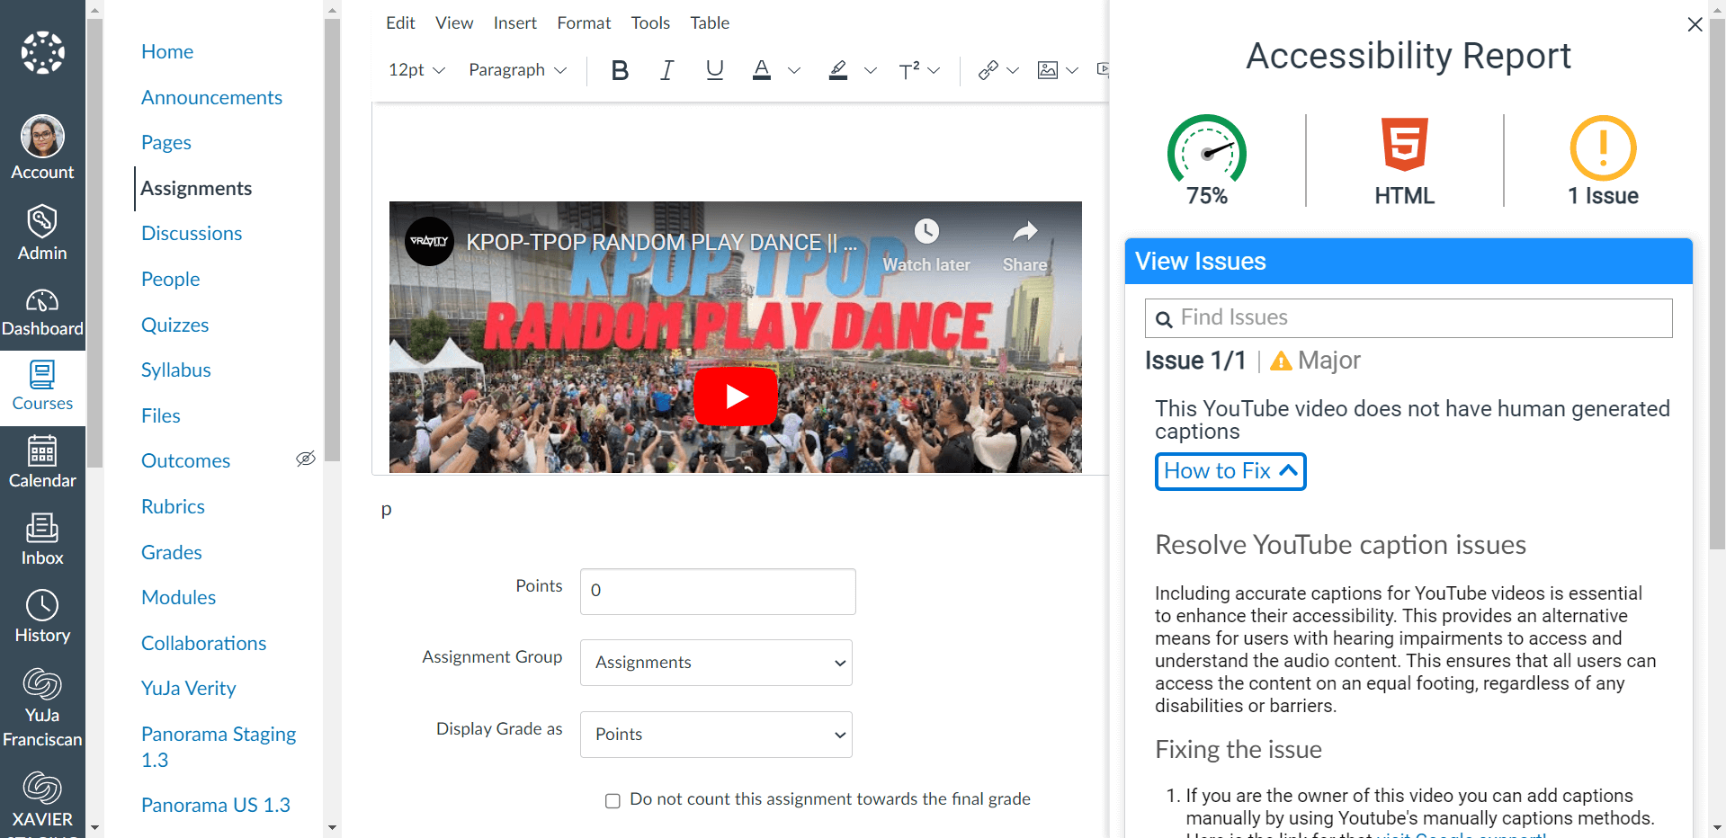The width and height of the screenshot is (1726, 838).
Task: Open the YuJa Verity link
Action: pyautogui.click(x=188, y=688)
